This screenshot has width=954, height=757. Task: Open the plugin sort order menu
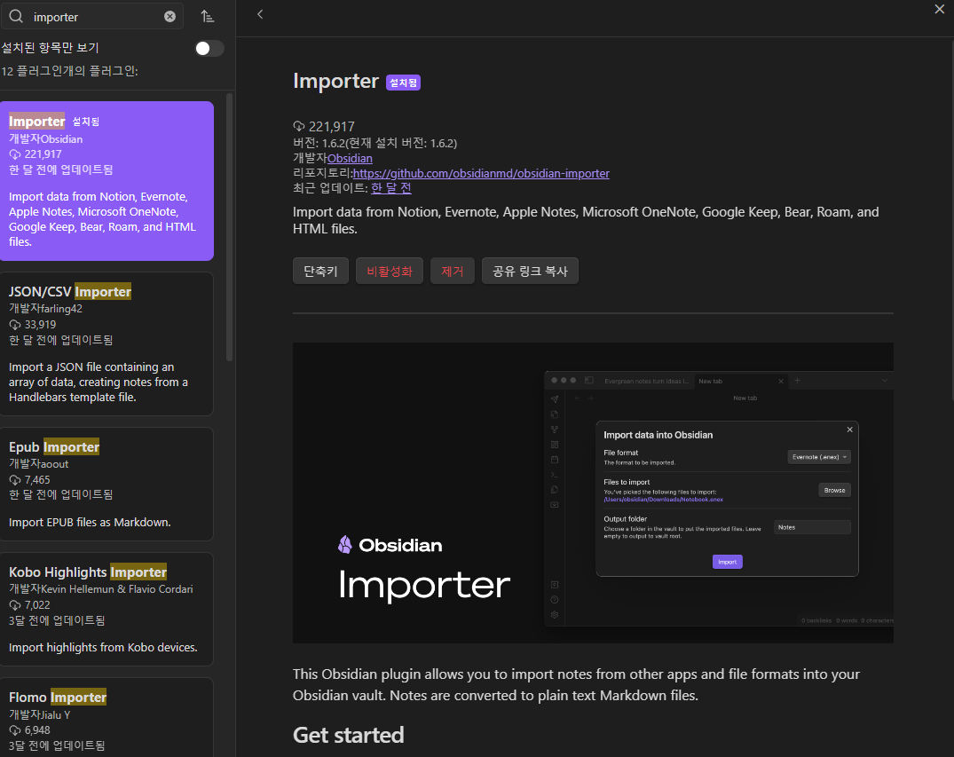(x=208, y=17)
